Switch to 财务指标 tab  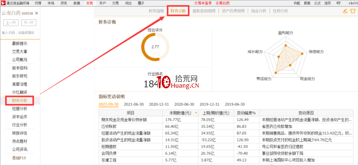pyautogui.click(x=156, y=11)
